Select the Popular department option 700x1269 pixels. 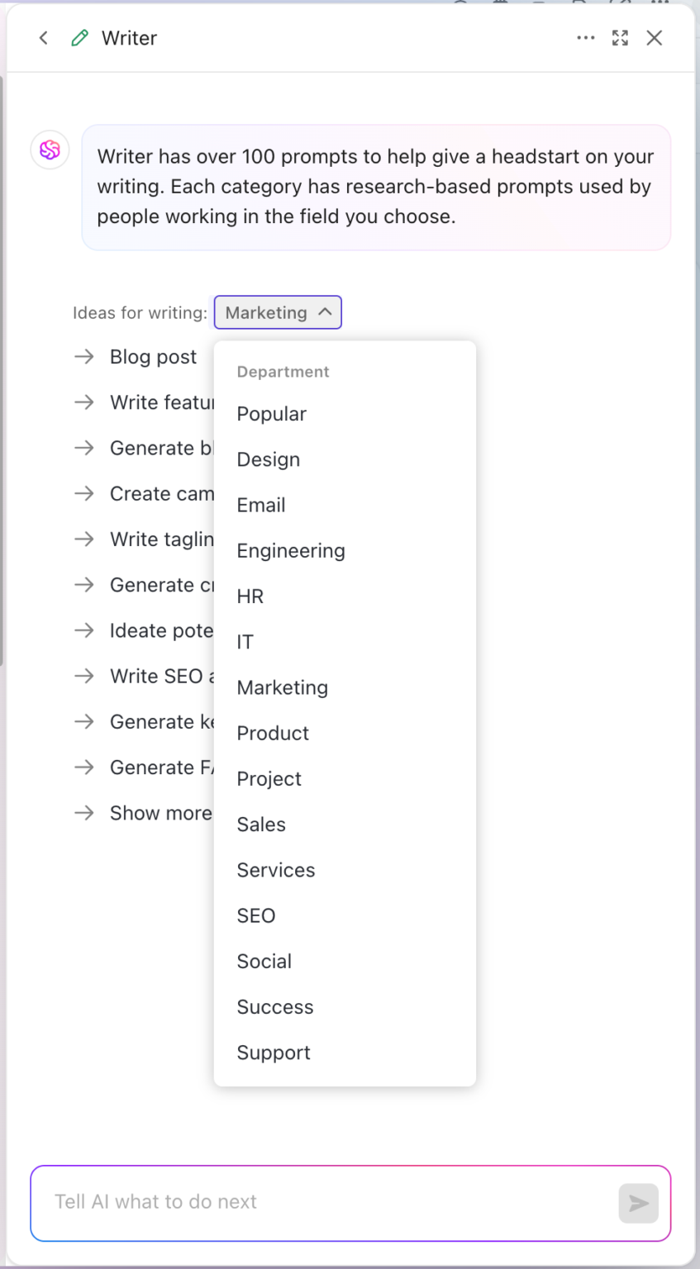tap(271, 414)
